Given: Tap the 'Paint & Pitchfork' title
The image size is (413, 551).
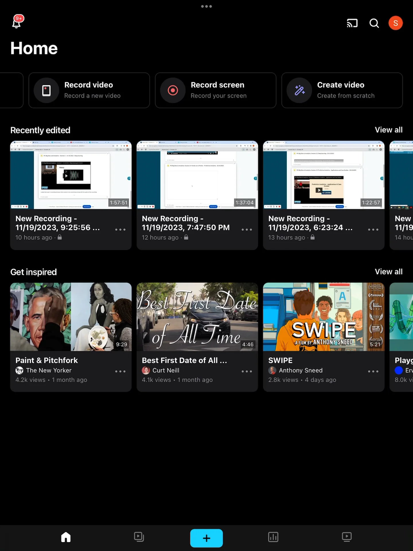Looking at the screenshot, I should 47,360.
